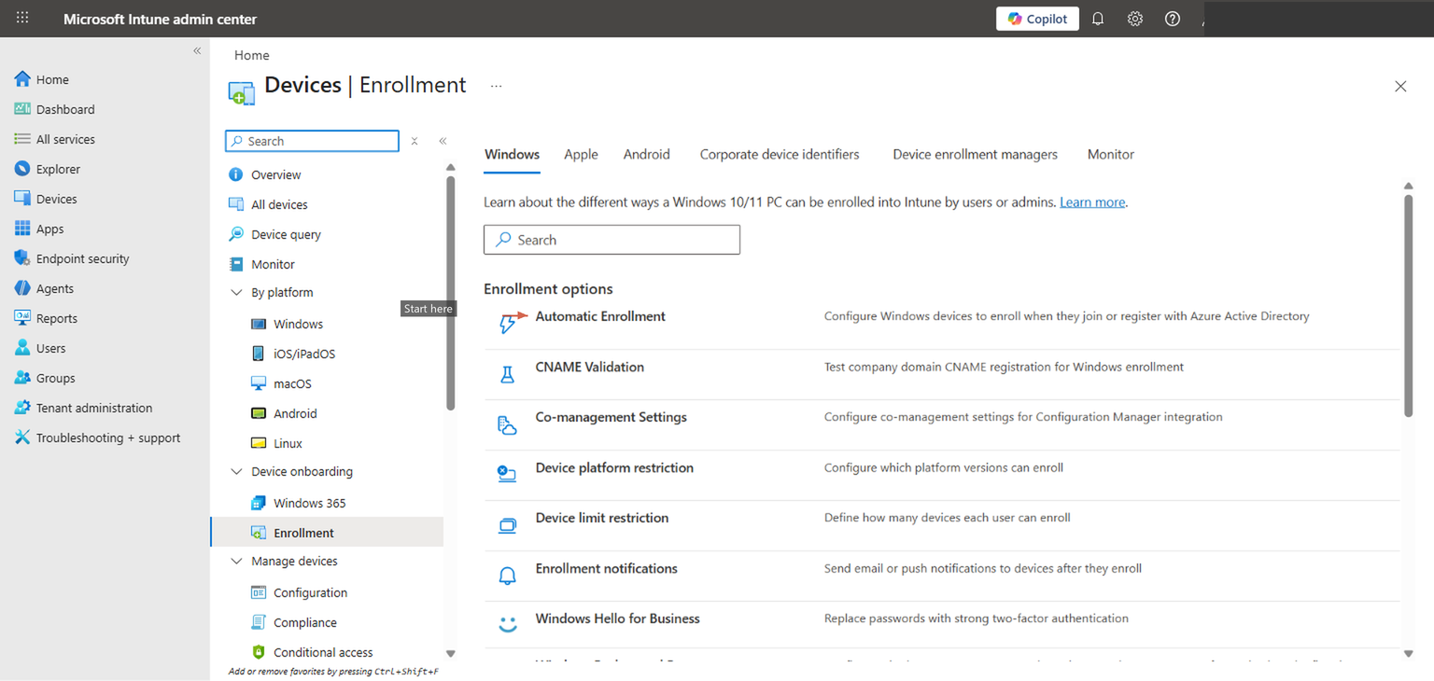1434x681 pixels.
Task: Select Apps in the left sidebar
Action: (x=59, y=228)
